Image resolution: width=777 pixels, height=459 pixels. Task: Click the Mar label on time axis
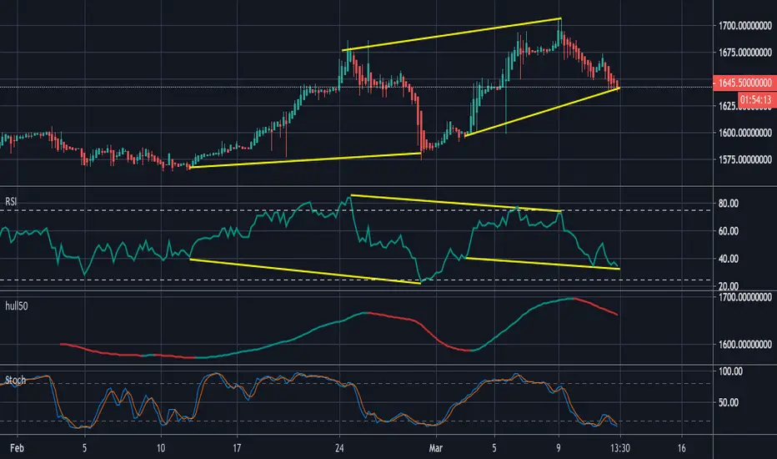[435, 448]
